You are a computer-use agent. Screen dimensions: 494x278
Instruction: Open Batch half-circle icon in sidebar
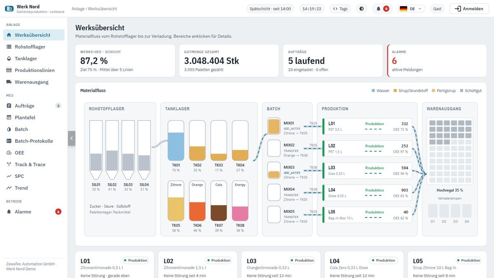click(x=9, y=129)
